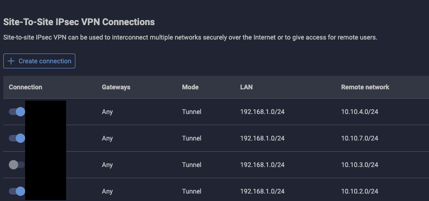
Task: Click remote network 10.10.2.0/24 entry
Action: click(360, 191)
